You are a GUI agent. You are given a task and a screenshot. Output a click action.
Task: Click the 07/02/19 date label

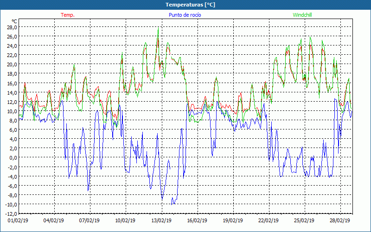pos(90,220)
